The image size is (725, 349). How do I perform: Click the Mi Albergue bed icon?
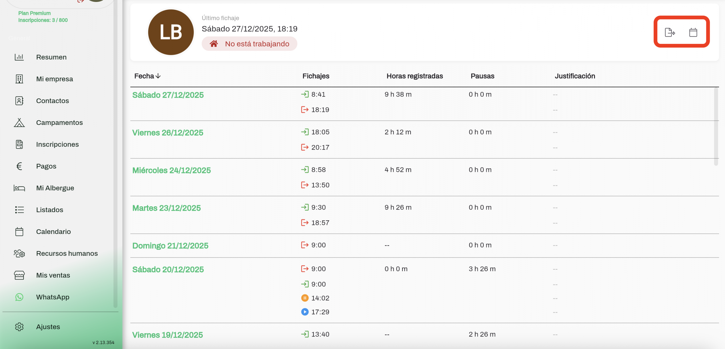[19, 188]
